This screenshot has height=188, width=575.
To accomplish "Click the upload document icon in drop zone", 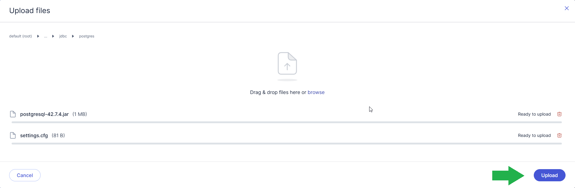I will 287,64.
